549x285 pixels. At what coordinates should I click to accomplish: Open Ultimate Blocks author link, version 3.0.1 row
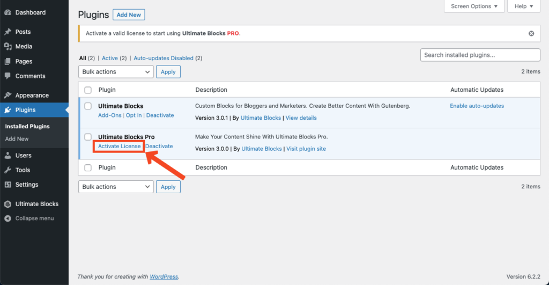[x=261, y=118]
